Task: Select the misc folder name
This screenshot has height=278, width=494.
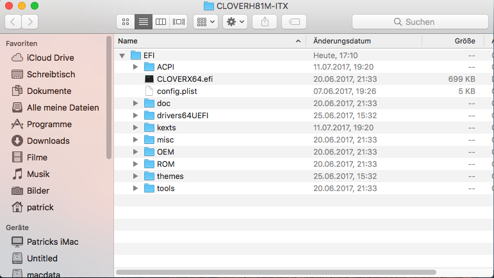Action: click(x=165, y=140)
